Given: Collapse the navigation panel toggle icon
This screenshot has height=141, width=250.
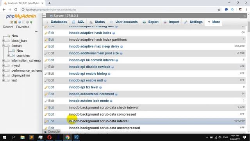Looking at the screenshot, I should [44, 16].
